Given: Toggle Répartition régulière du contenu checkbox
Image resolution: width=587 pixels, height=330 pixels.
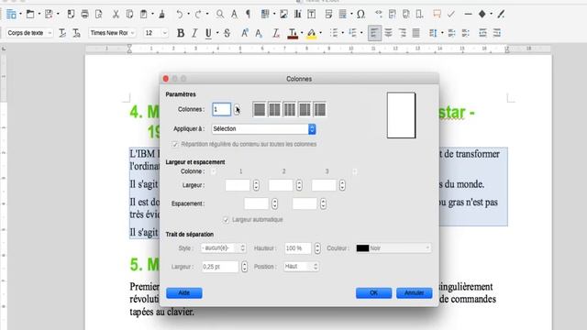Looking at the screenshot, I should click(175, 145).
